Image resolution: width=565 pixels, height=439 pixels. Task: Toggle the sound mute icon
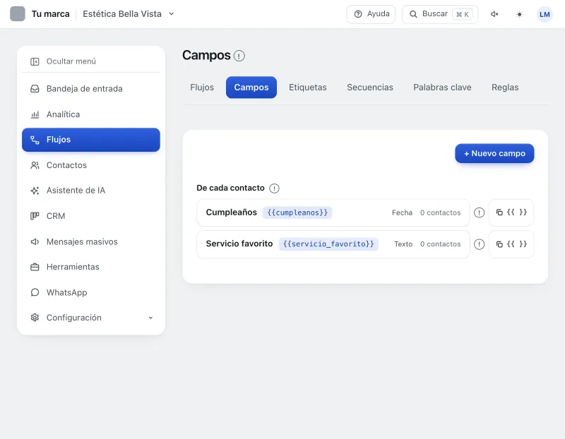[494, 14]
